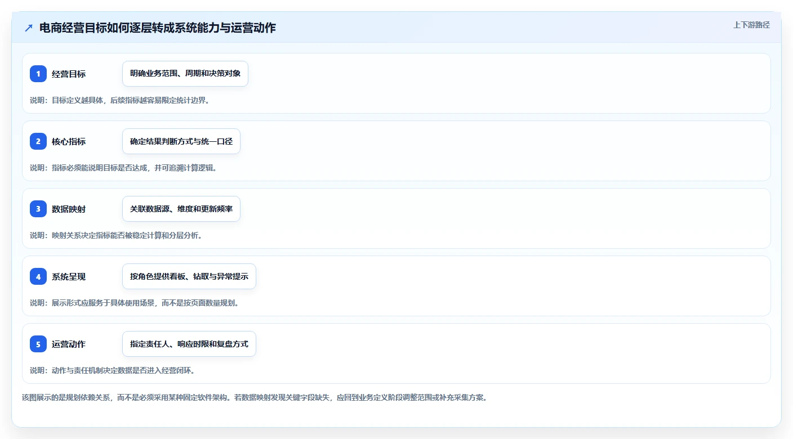This screenshot has width=793, height=439.
Task: Click step number badge 1
Action: coord(38,74)
